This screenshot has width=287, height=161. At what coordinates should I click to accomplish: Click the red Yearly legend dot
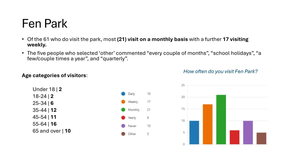(123, 118)
